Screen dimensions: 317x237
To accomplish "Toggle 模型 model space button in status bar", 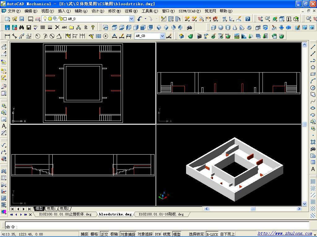I will pos(177,234).
